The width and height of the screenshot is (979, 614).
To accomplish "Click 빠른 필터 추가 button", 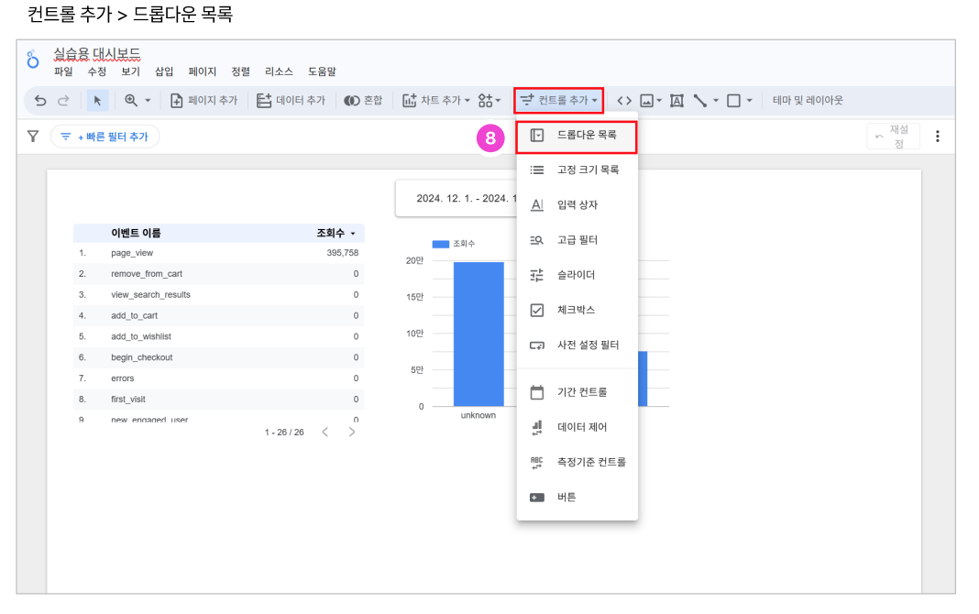I will click(x=104, y=137).
